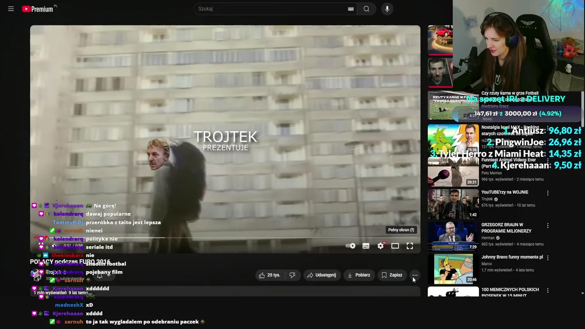Viewport: 585px width, 329px height.
Task: Open more actions three-dot menu below video
Action: coord(415,275)
